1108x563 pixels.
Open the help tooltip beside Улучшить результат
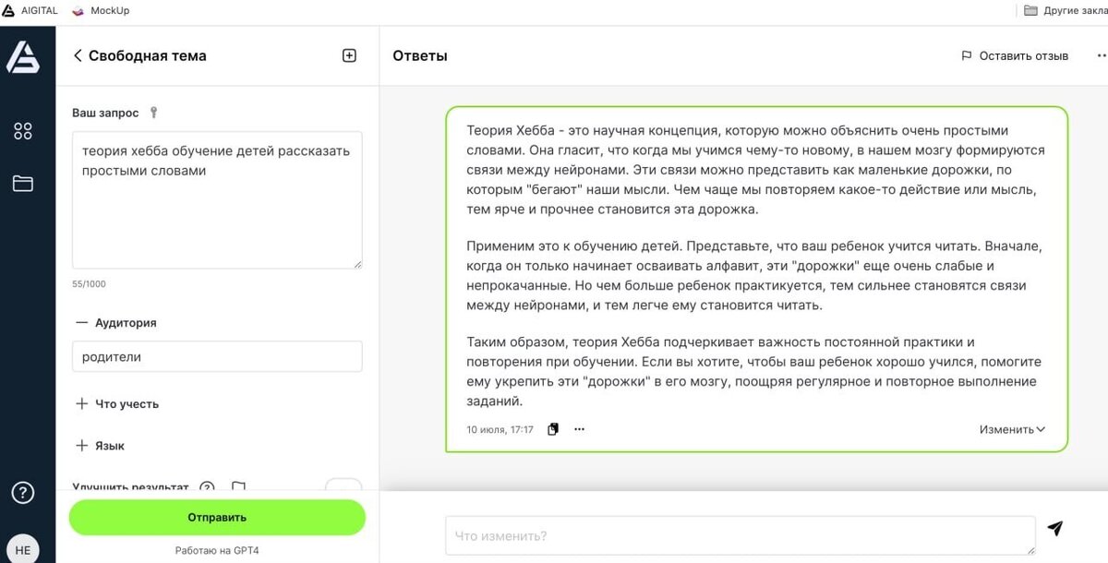(x=207, y=487)
